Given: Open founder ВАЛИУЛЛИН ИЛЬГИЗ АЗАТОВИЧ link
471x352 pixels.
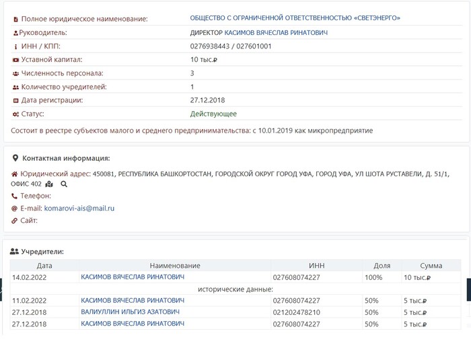Looking at the screenshot, I should pos(130,312).
